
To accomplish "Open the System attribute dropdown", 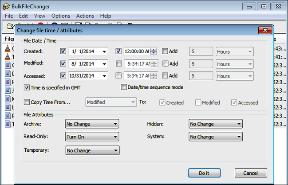I will pos(216,137).
